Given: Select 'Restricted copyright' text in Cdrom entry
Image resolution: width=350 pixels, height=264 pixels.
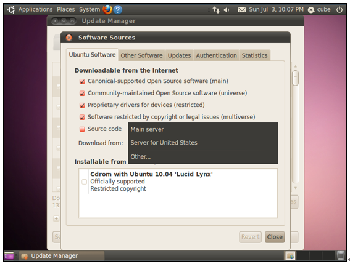Looking at the screenshot, I should (x=118, y=188).
